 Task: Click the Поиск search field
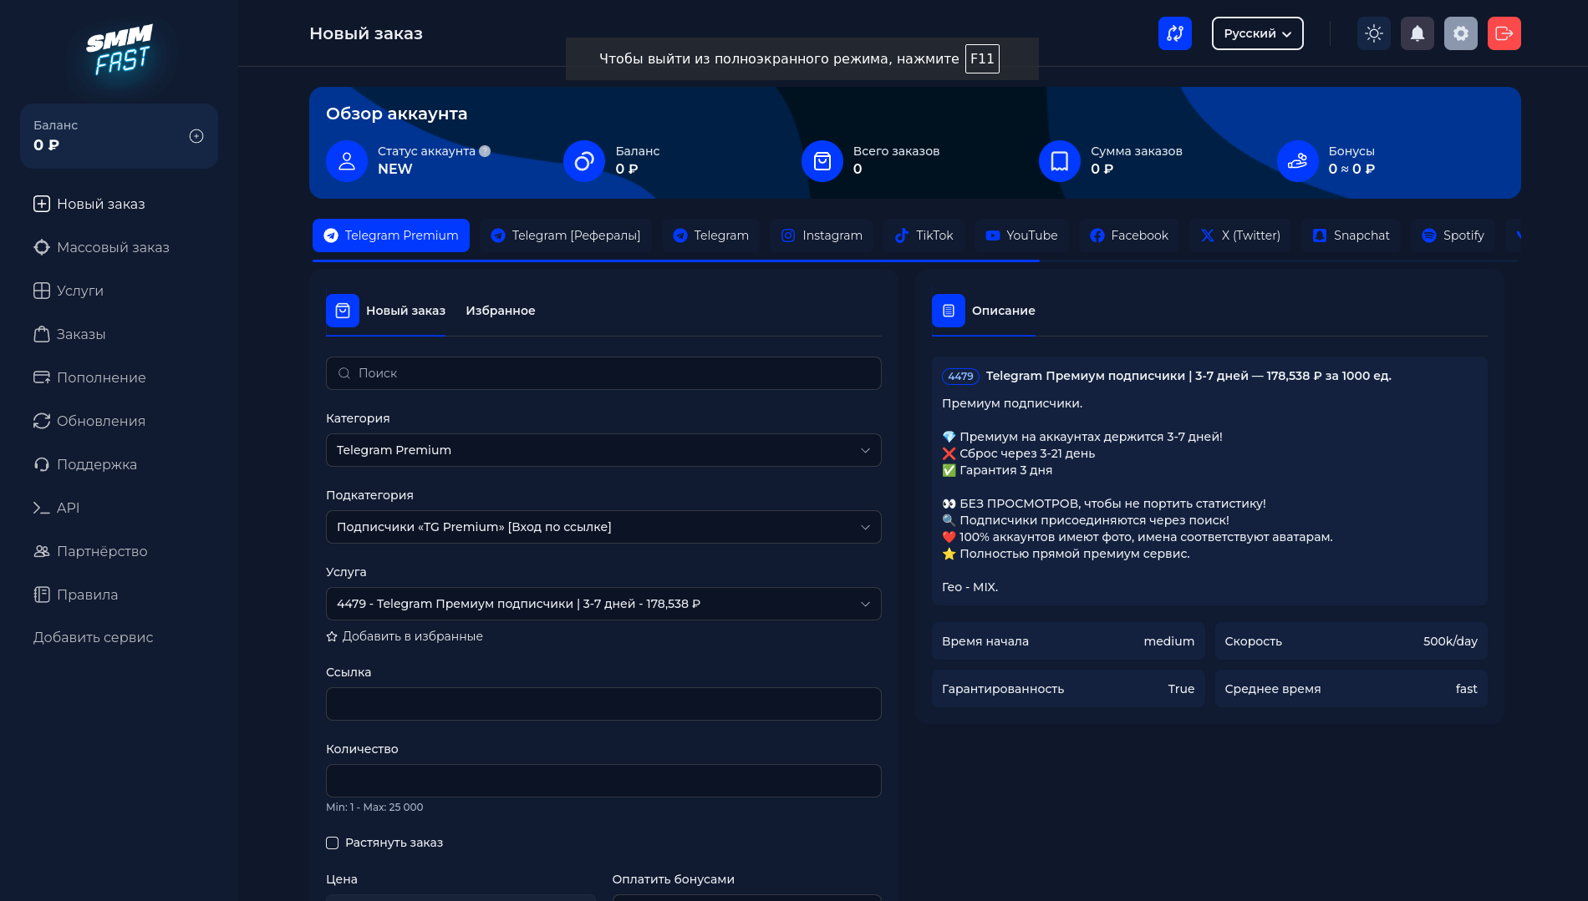(x=603, y=373)
